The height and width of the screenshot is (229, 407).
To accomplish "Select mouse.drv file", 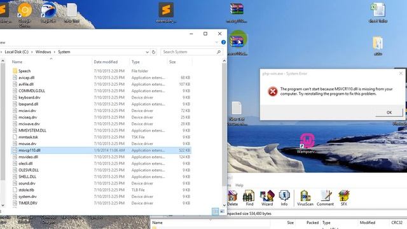I will click(x=27, y=144).
